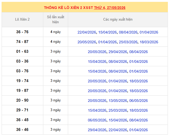The image size is (170, 137).
Task: Select the pair cell "03 - 36"
Action: pos(22,61)
